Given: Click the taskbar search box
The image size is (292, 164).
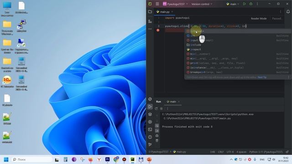Looking at the screenshot, I should pos(32,159).
